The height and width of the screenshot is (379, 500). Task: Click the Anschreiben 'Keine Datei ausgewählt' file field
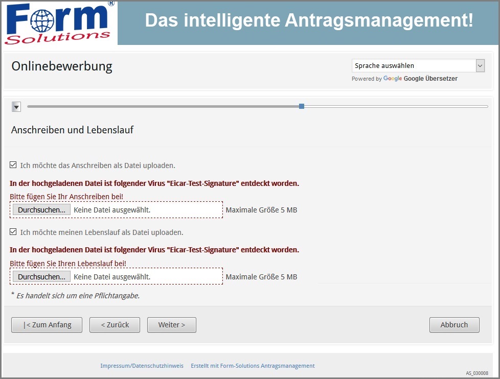(x=146, y=210)
